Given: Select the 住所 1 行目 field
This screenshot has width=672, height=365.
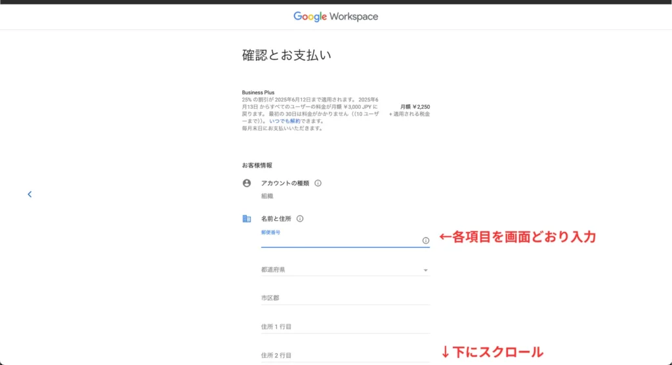Looking at the screenshot, I should [x=345, y=326].
